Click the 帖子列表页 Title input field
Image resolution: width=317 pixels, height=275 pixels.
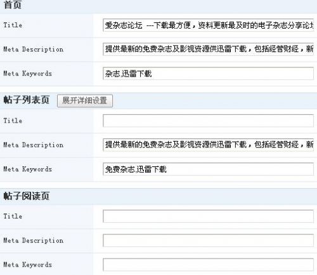tap(208, 121)
